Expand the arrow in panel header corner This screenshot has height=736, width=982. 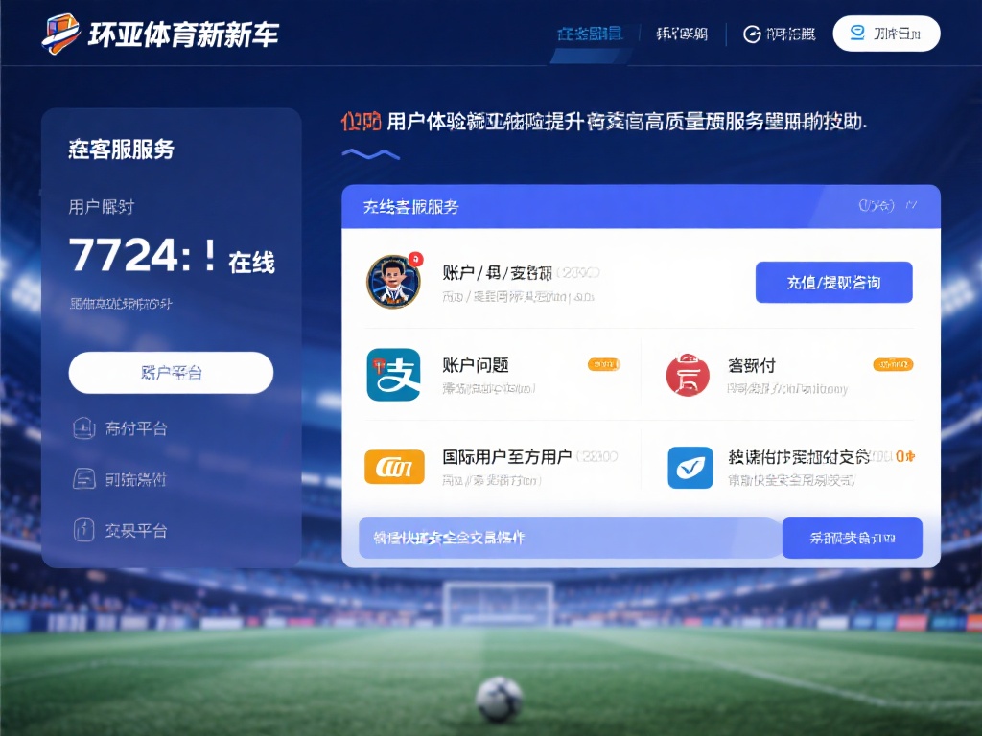coord(911,205)
